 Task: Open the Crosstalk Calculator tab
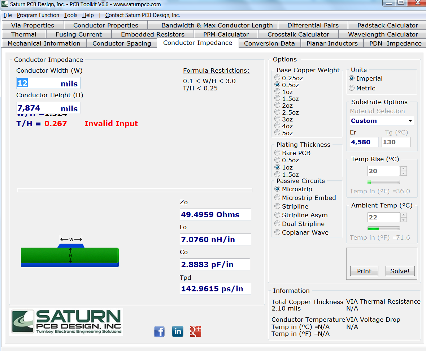click(x=298, y=34)
